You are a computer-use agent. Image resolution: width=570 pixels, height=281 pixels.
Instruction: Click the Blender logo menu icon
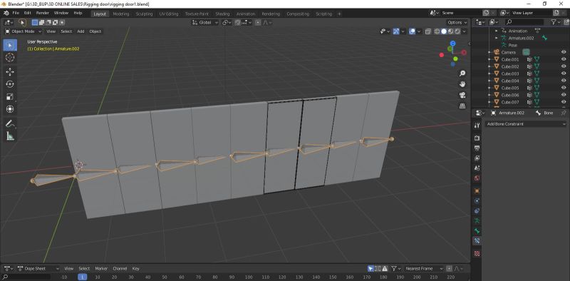(6, 13)
